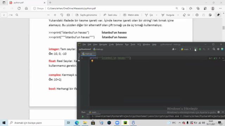
Task: Open the Refactor menu in PyCharm
Action: (120, 44)
